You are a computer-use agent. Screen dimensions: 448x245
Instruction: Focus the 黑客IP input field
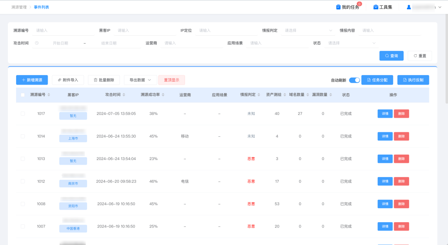[145, 31]
